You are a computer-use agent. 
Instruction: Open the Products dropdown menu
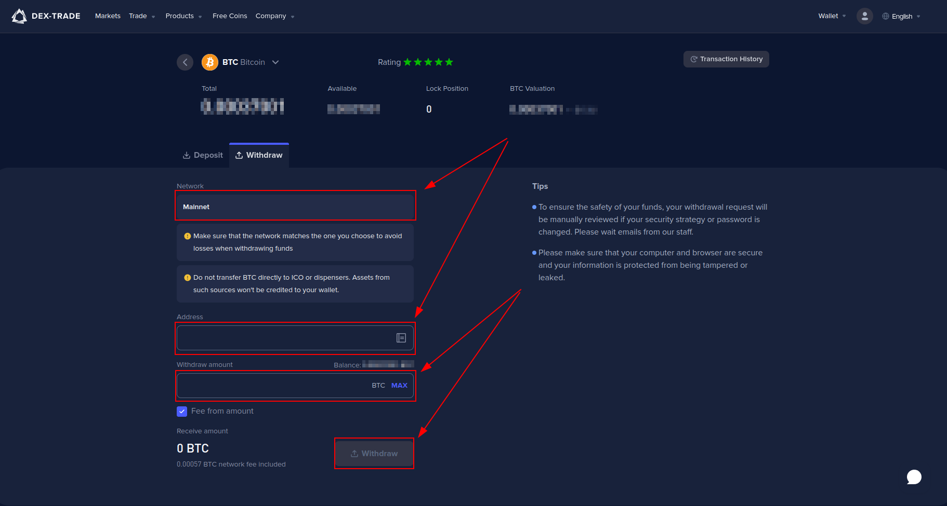pyautogui.click(x=183, y=16)
